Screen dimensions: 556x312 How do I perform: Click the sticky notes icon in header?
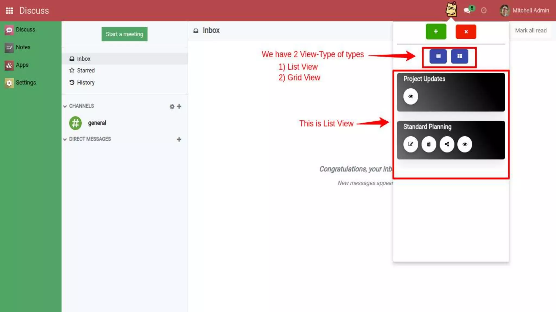[x=451, y=9]
